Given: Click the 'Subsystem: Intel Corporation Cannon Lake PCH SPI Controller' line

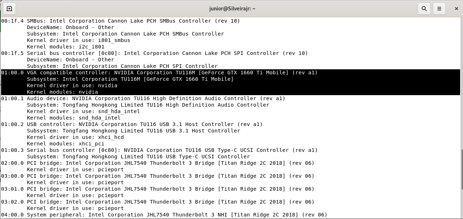Looking at the screenshot, I should point(122,66).
